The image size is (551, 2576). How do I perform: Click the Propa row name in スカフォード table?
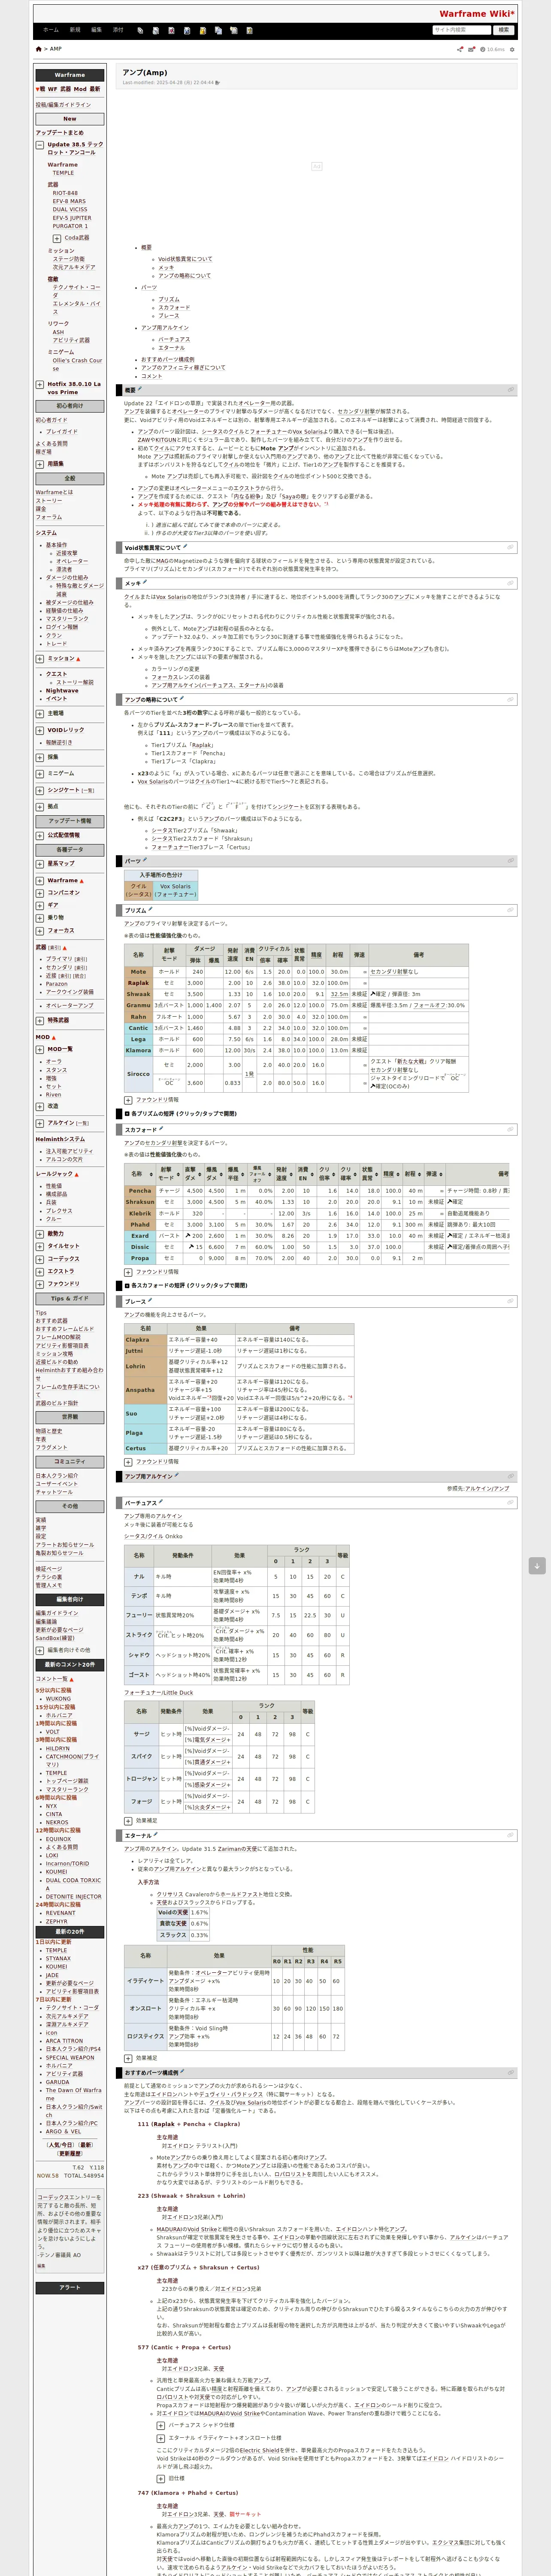point(140,1258)
